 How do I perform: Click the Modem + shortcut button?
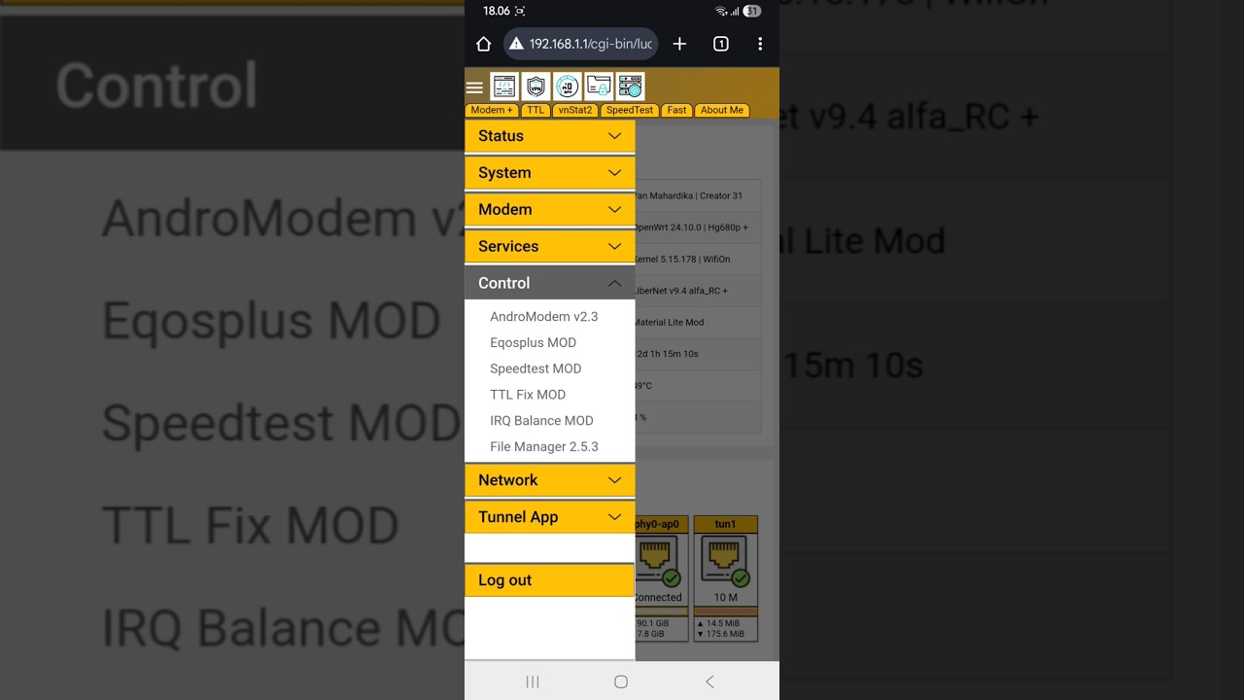tap(492, 110)
